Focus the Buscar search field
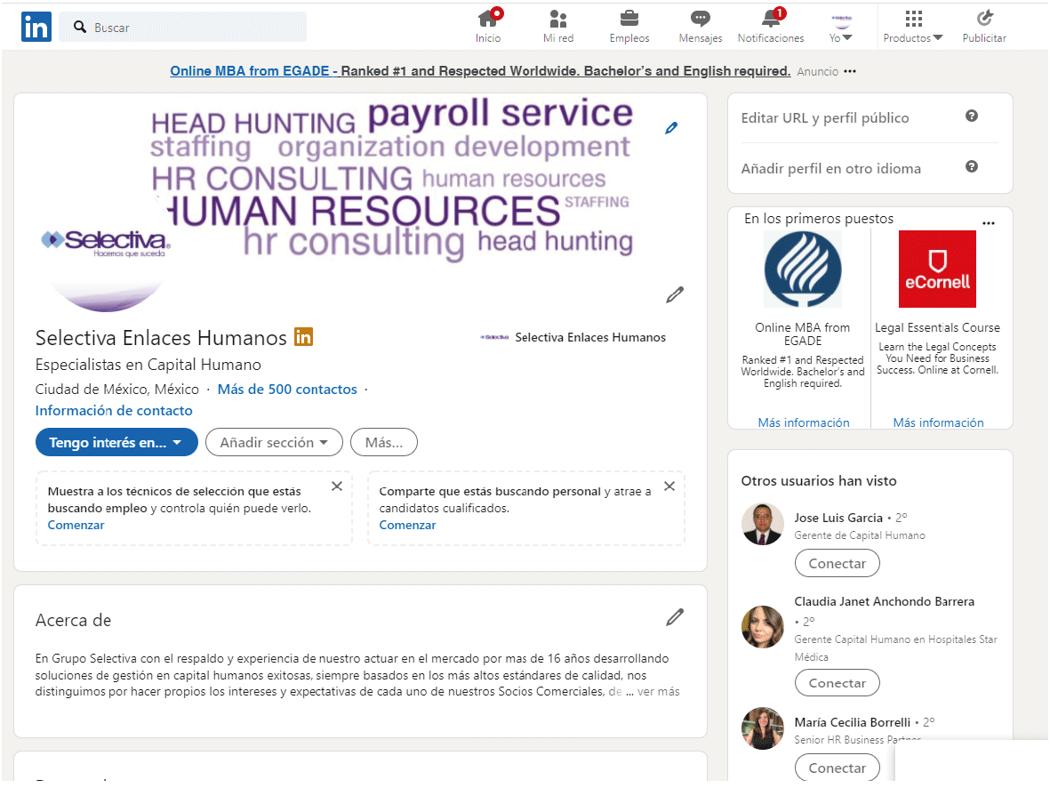Screen dimensions: 1050x788 point(183,27)
